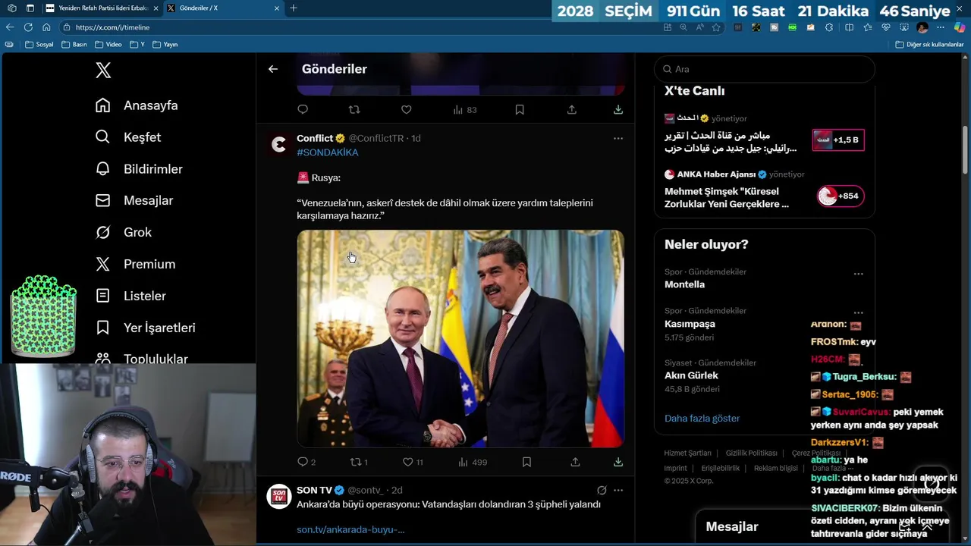Image resolution: width=971 pixels, height=546 pixels.
Task: Open the Mehmet Şimşek live broadcast
Action: coord(727,199)
